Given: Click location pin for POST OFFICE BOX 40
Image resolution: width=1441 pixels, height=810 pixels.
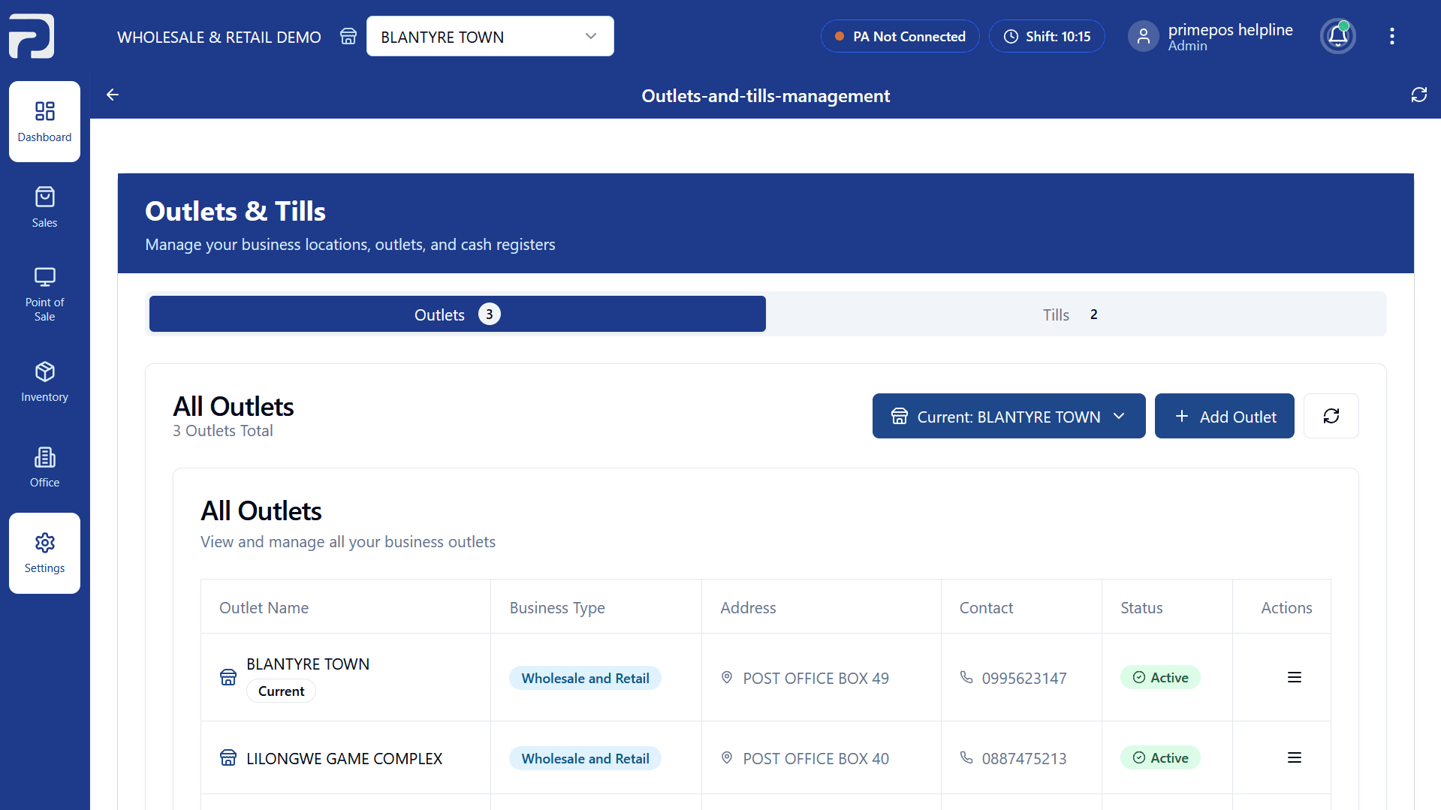Looking at the screenshot, I should coord(726,757).
